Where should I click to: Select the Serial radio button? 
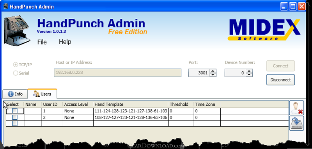(x=15, y=73)
